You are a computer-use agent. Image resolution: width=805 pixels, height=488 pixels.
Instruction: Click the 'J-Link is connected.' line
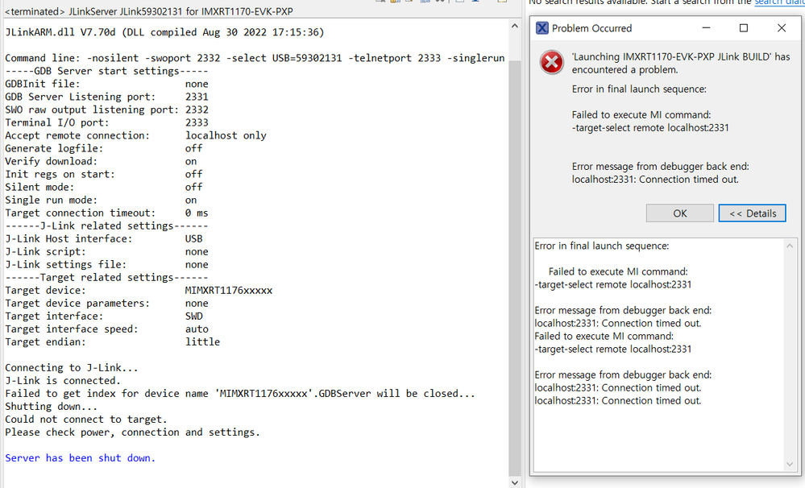coord(63,381)
